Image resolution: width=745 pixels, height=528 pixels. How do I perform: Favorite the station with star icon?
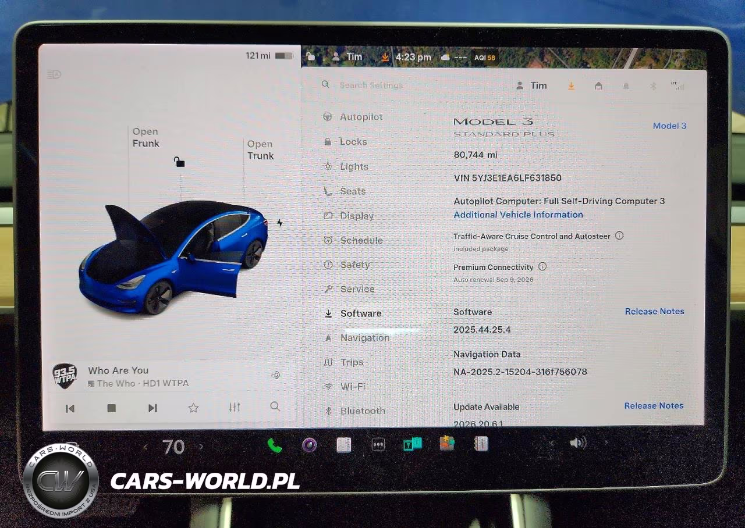[x=193, y=408]
